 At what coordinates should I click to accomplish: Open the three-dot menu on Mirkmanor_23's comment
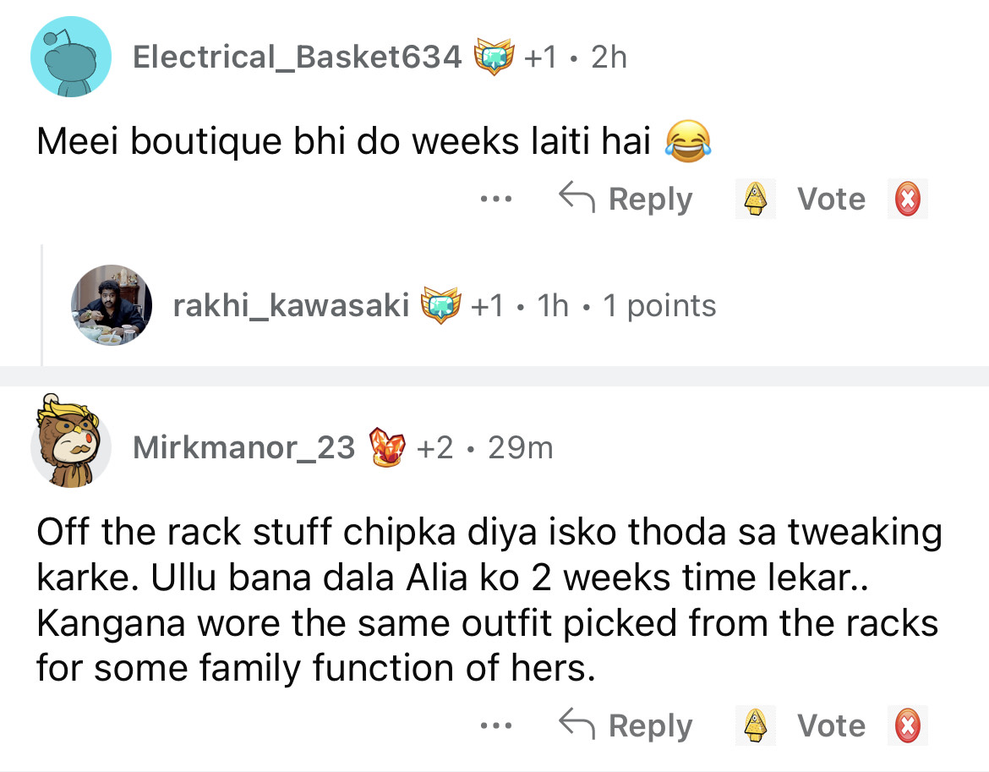(494, 726)
